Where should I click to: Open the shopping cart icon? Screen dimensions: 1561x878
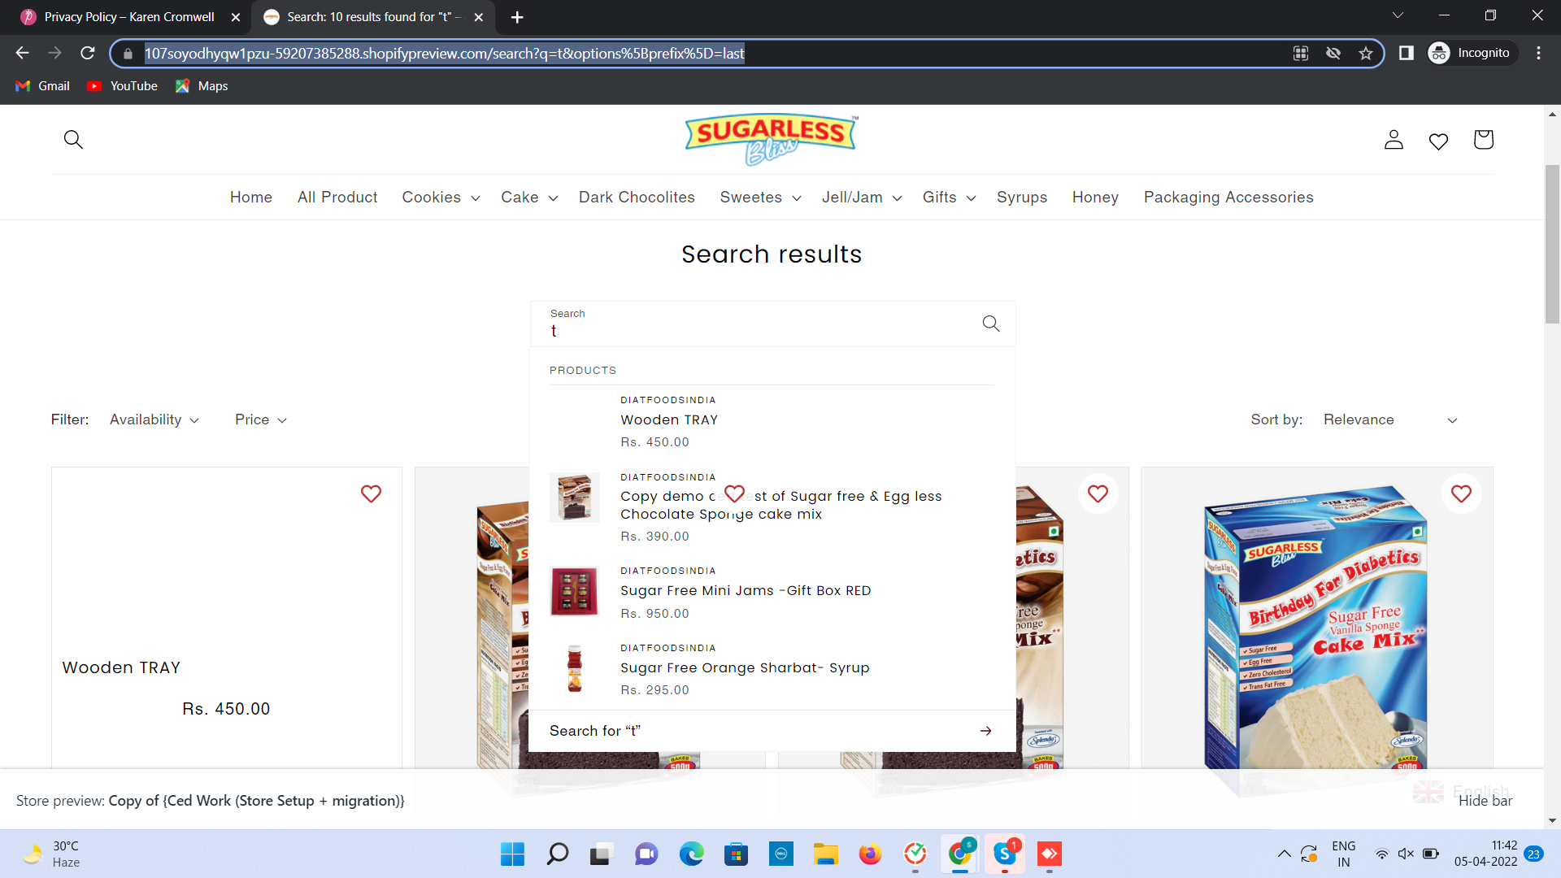[1483, 140]
